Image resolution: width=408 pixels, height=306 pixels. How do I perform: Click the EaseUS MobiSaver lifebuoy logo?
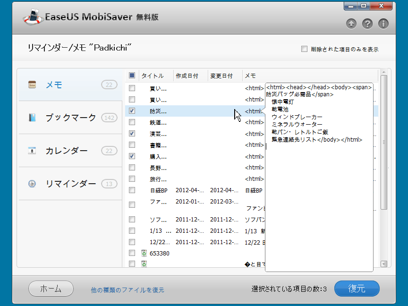[x=33, y=17]
